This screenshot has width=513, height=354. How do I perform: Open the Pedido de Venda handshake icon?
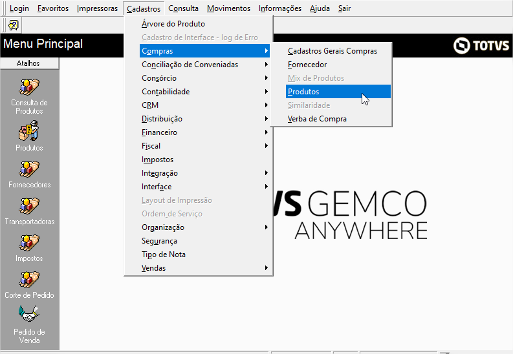[29, 314]
